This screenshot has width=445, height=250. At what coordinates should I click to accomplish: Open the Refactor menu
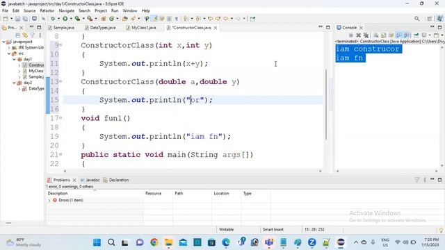(47, 11)
